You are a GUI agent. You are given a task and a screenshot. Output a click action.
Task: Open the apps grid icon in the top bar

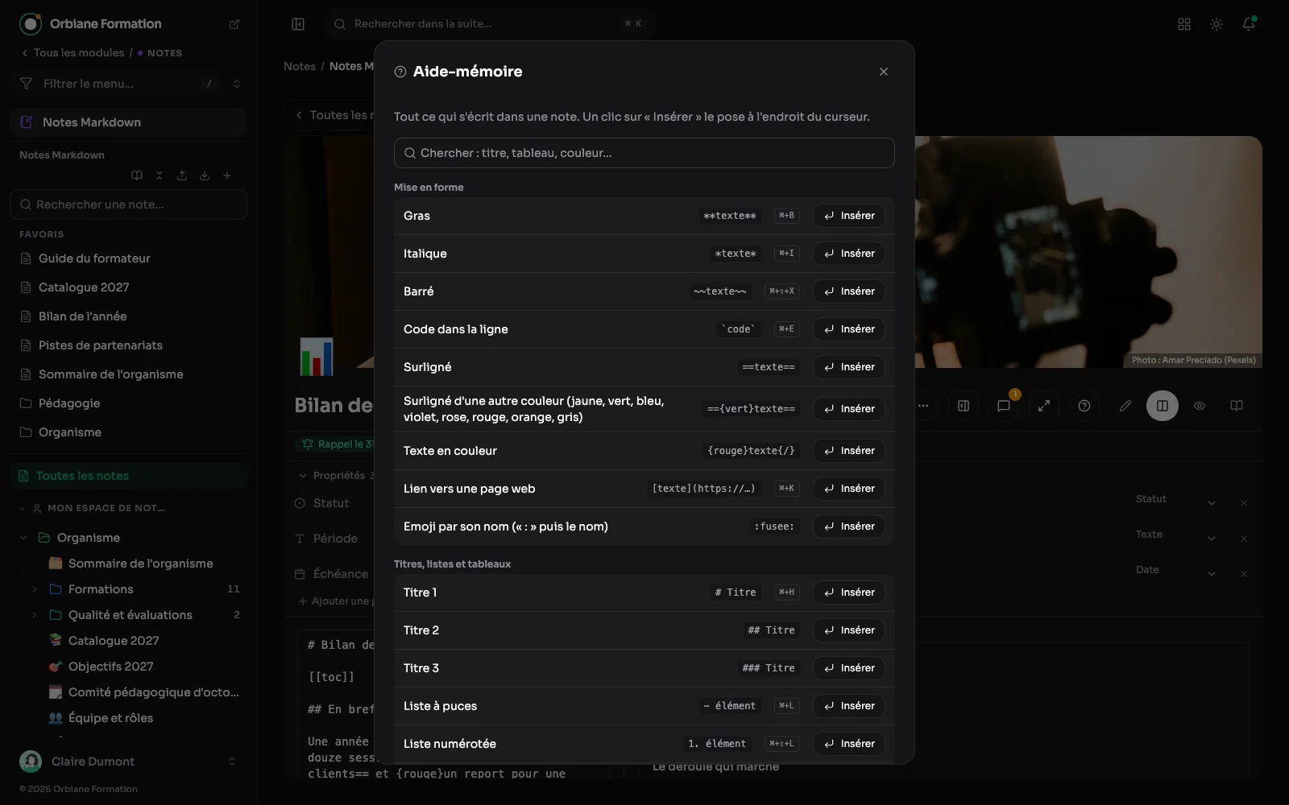pyautogui.click(x=1184, y=24)
